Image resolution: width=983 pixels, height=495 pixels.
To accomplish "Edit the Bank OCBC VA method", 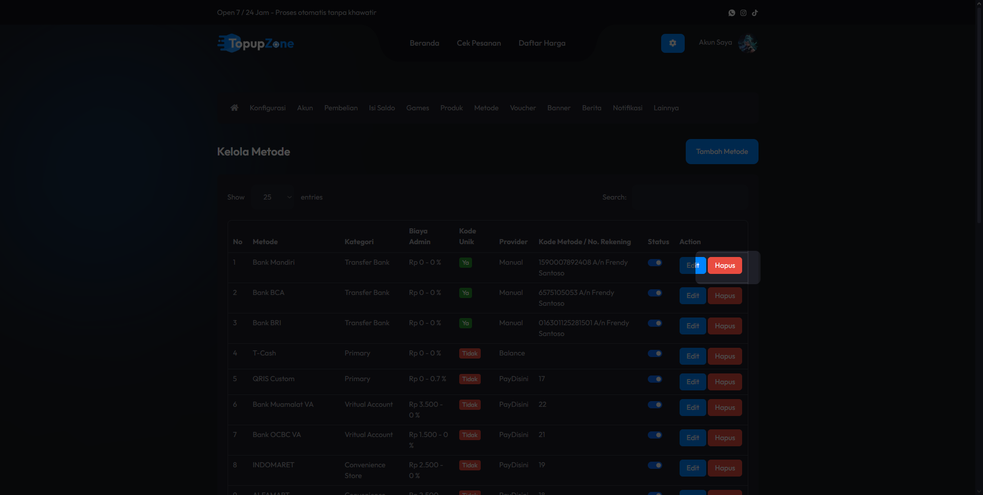I will tap(692, 438).
